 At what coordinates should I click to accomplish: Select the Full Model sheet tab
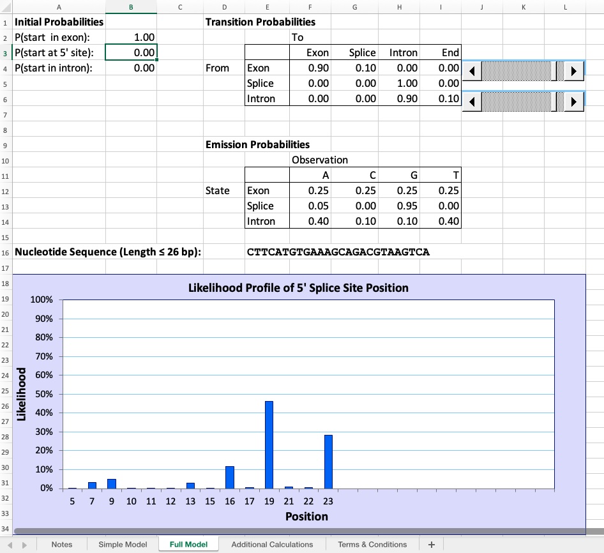(x=188, y=545)
